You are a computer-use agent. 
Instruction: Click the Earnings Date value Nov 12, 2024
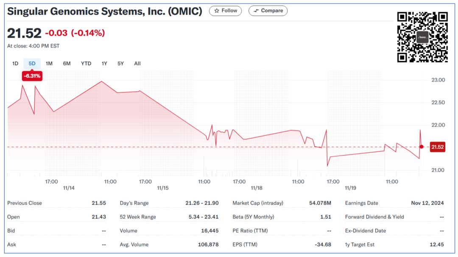click(427, 203)
